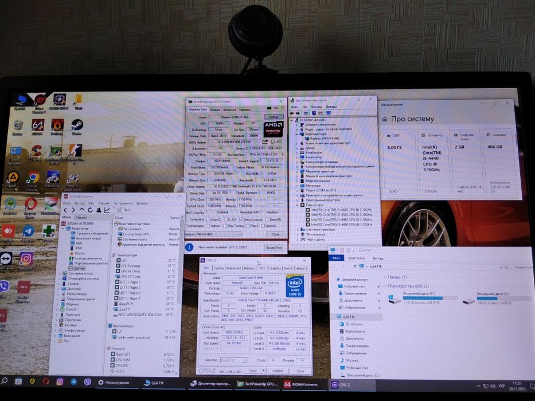Click Local Disk D usage bar
The image size is (535, 401).
[x=504, y=298]
